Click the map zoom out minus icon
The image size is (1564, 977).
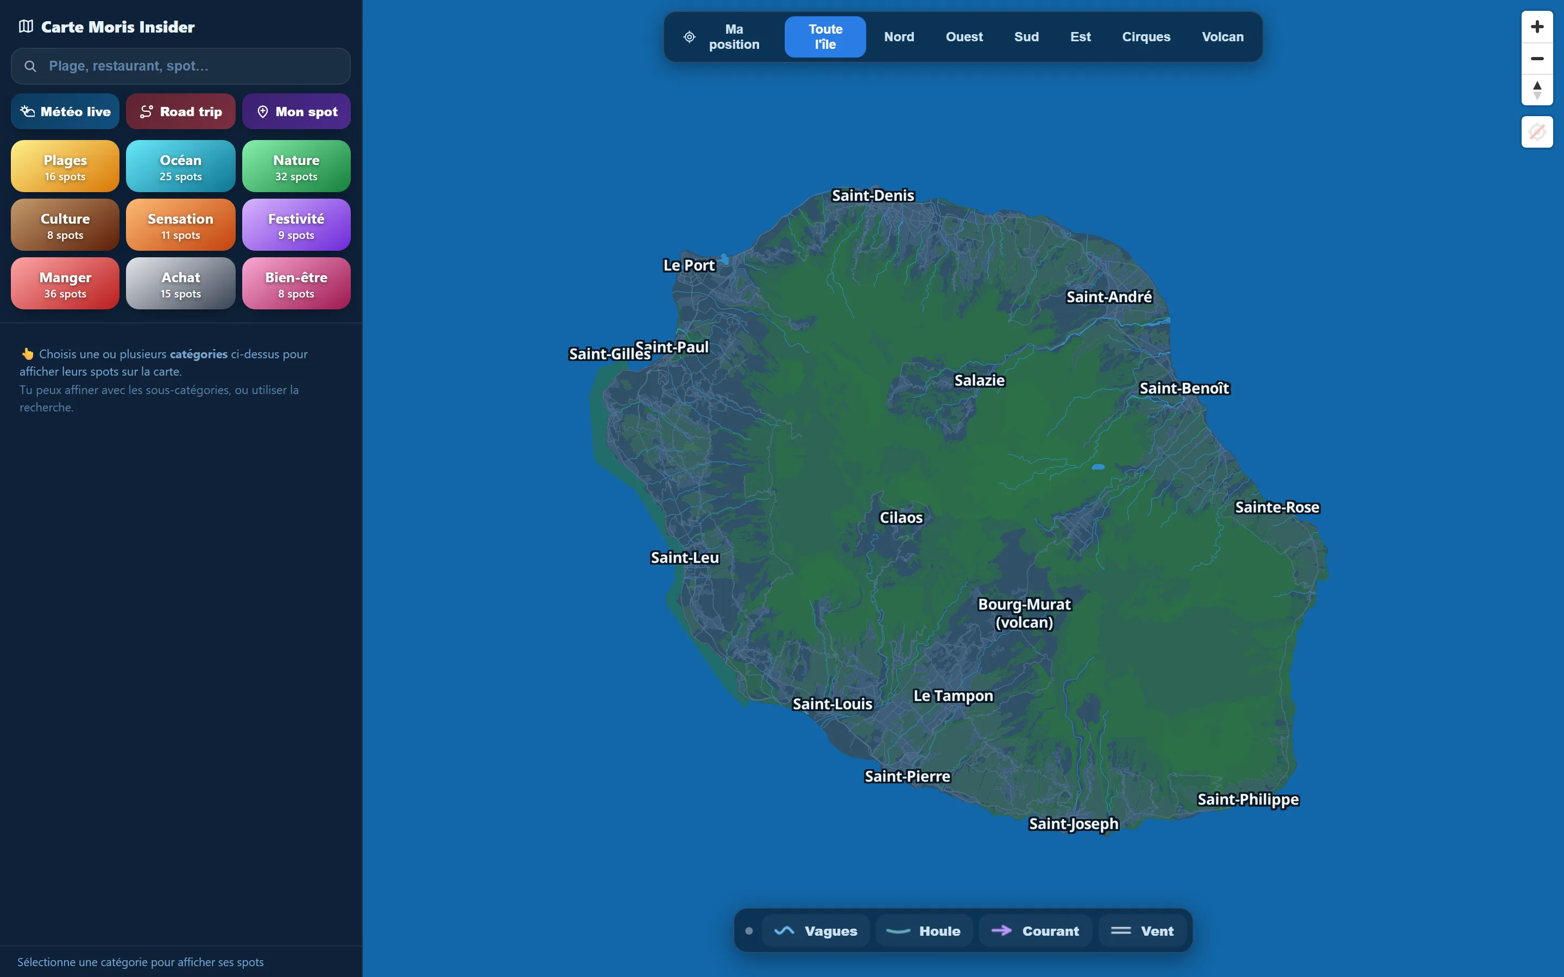tap(1537, 58)
